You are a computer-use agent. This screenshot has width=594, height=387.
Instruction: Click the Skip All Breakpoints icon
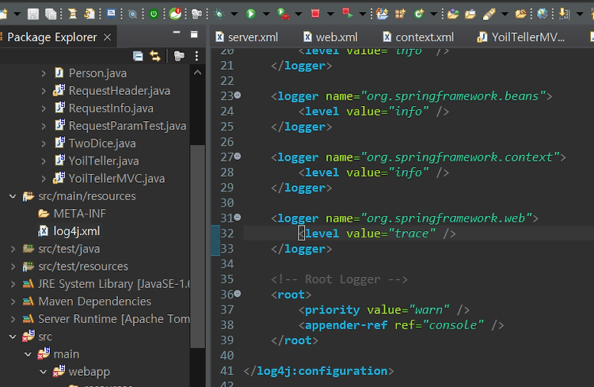132,14
